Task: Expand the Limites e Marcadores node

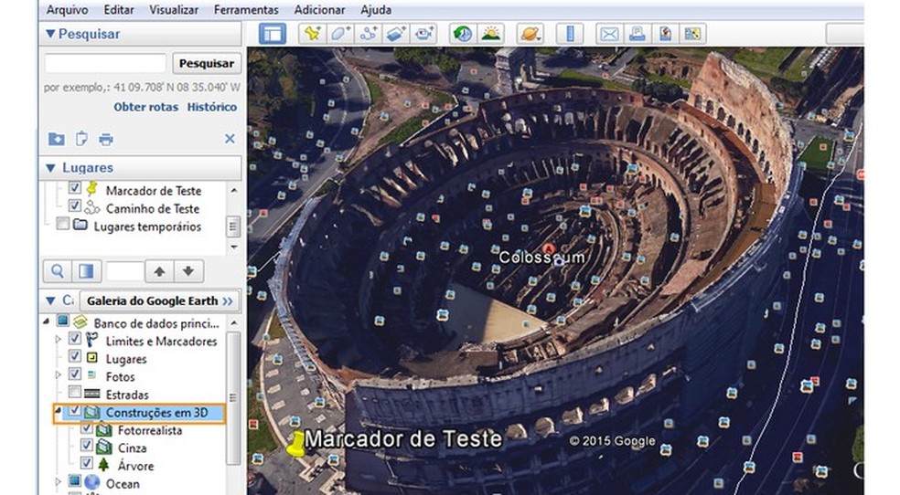Action: point(58,339)
